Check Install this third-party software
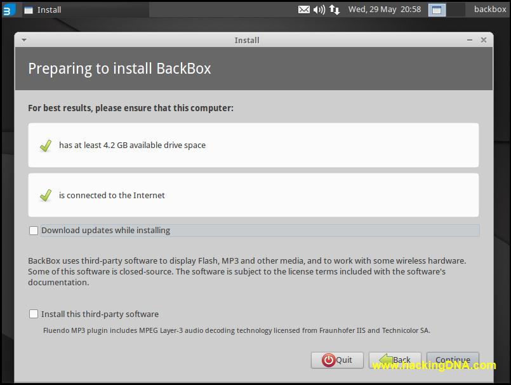Viewport: 511px width, 385px height. 34,313
